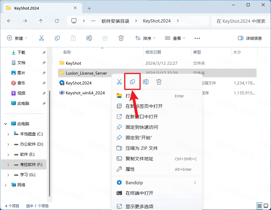271x210 pixels.
Task: Choose 压缩为 ZIP 文件 from the menu
Action: point(157,148)
